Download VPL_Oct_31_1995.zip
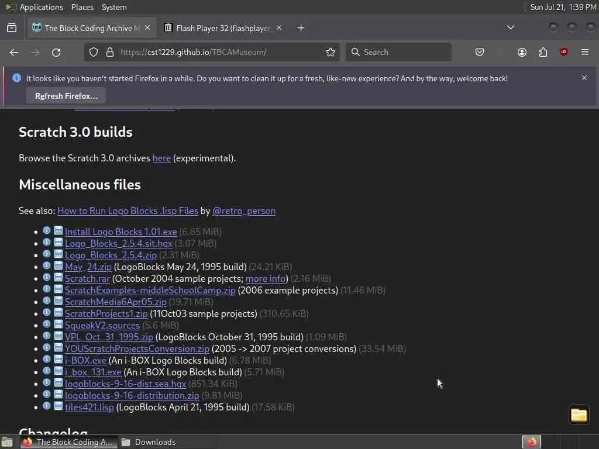The height and width of the screenshot is (449, 599). pos(109,337)
